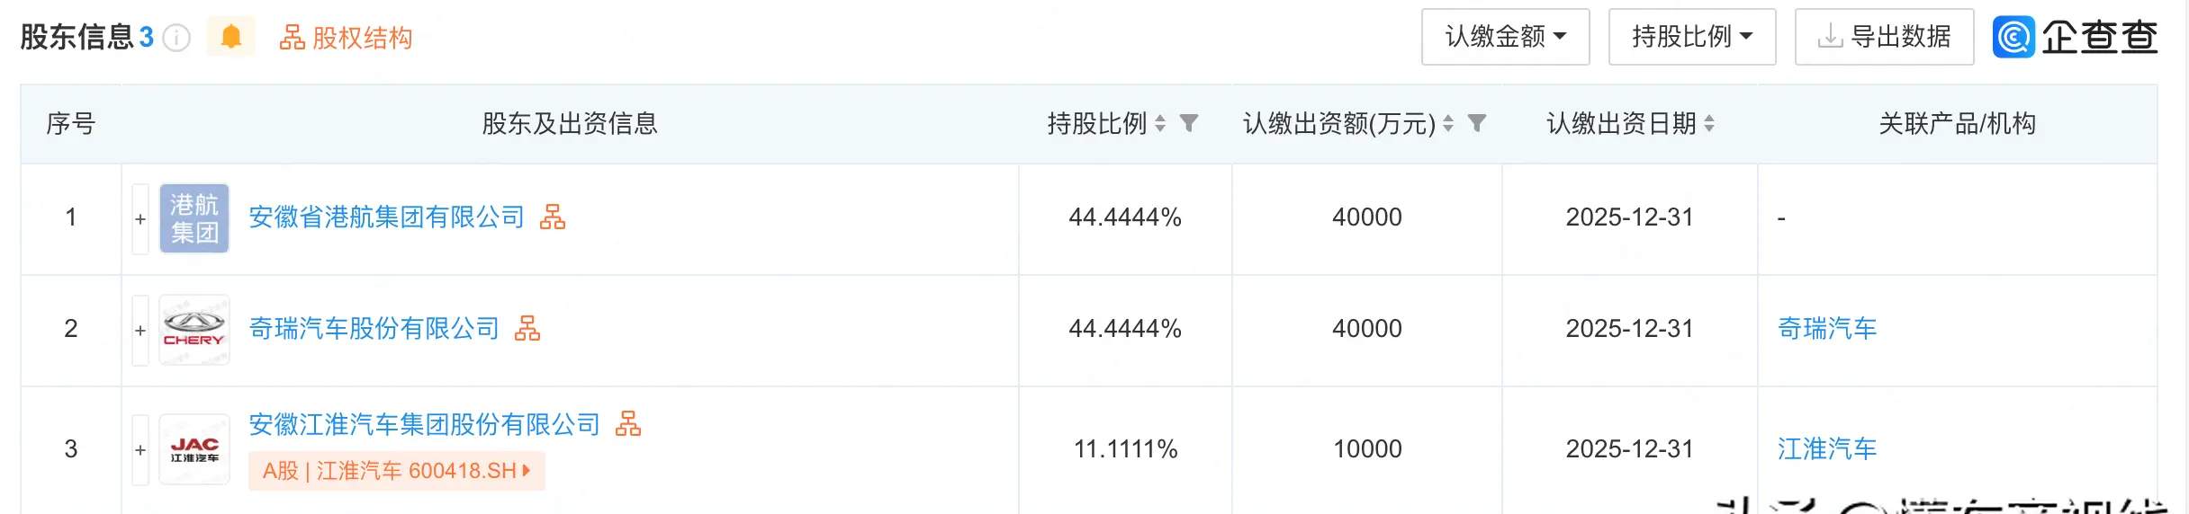Sort by 持股比例 column arrows
Viewport: 2189px width, 514px height.
(1160, 123)
